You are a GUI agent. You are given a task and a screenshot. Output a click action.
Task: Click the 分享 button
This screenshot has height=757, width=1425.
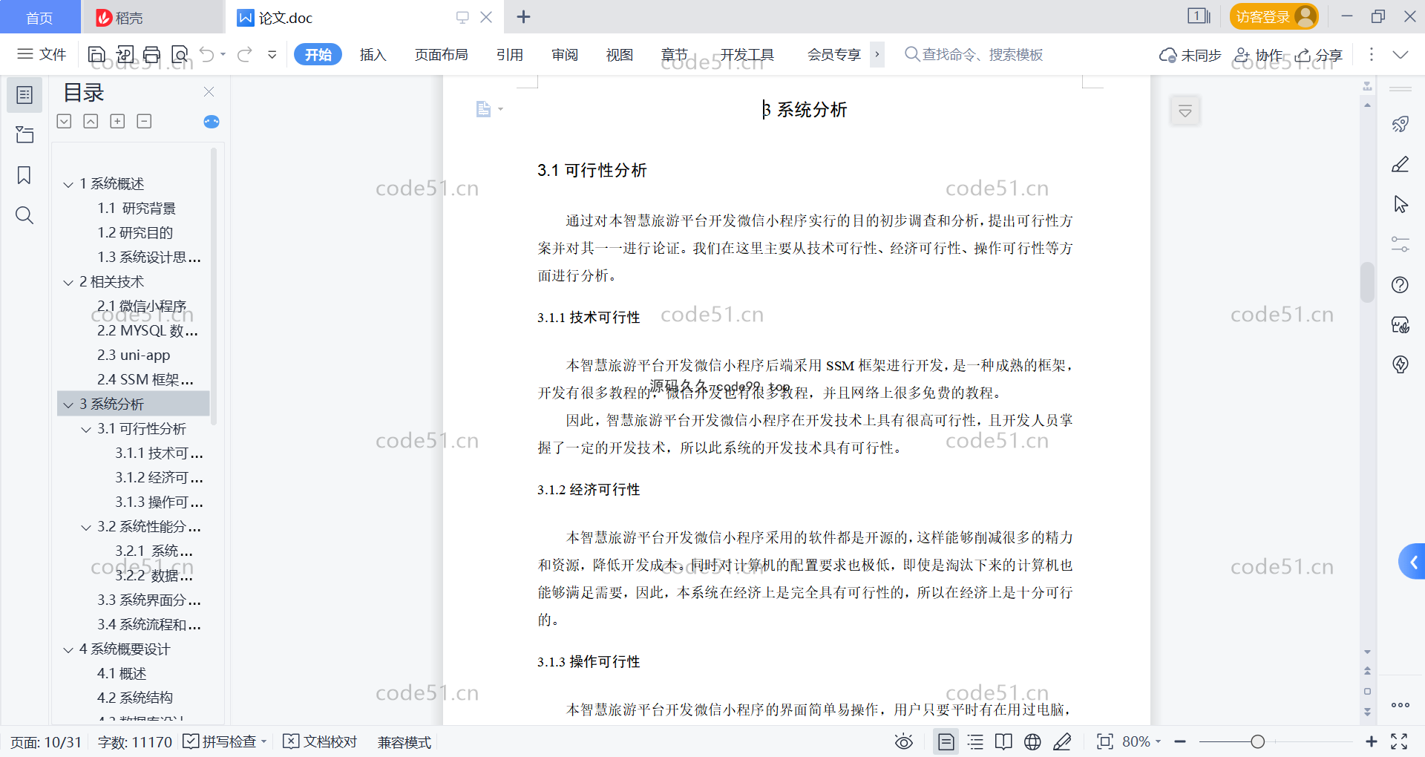[x=1319, y=55]
